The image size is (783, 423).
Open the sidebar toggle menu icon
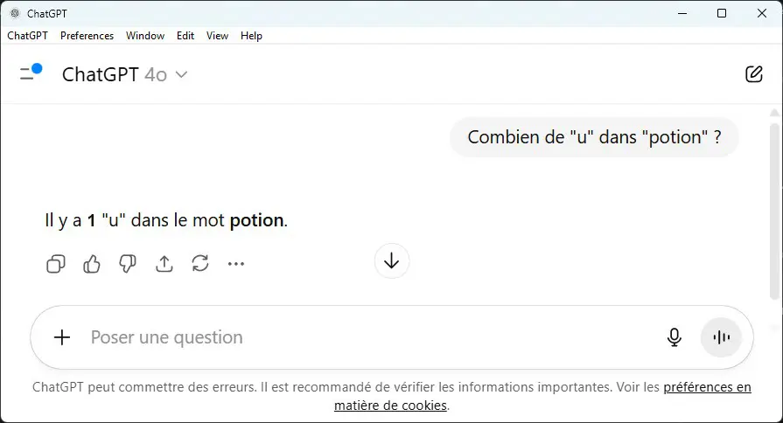pos(30,73)
